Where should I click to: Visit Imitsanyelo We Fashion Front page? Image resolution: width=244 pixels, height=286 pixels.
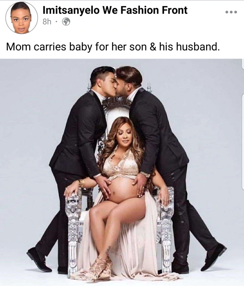pyautogui.click(x=115, y=10)
